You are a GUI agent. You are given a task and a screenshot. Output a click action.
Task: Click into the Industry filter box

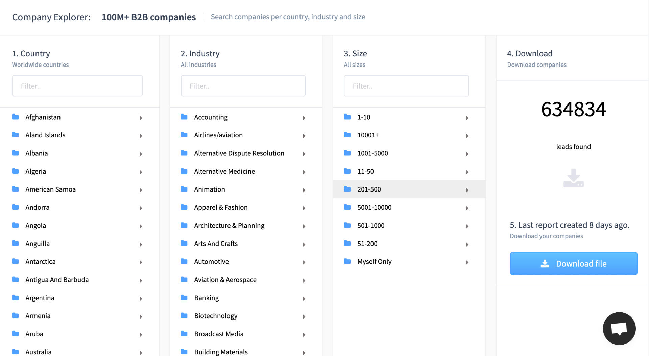click(243, 86)
